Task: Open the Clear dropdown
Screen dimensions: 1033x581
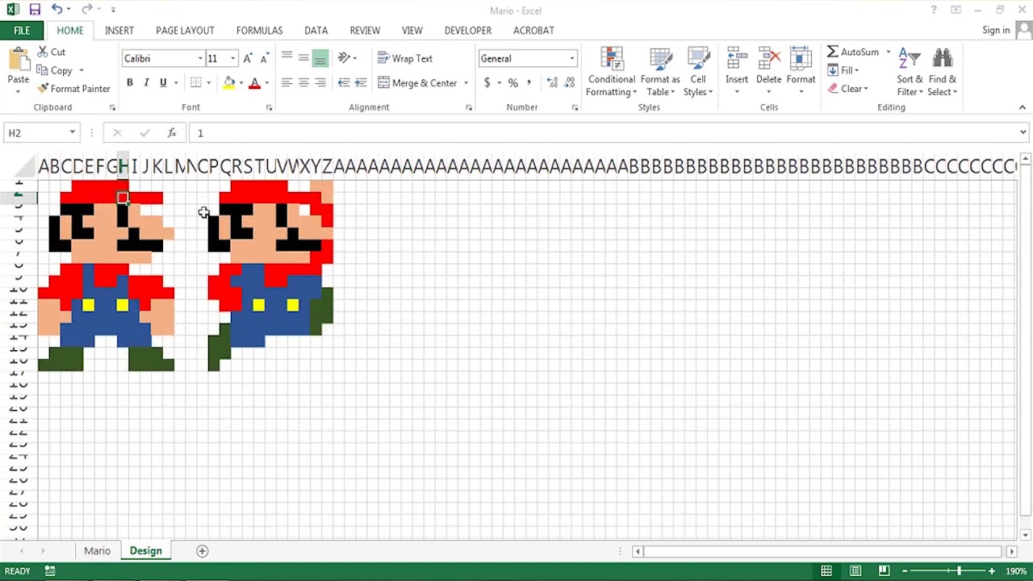Action: 847,89
